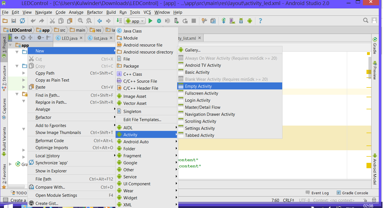Expand the Service submenu
The height and width of the screenshot is (208, 383).
point(147,177)
